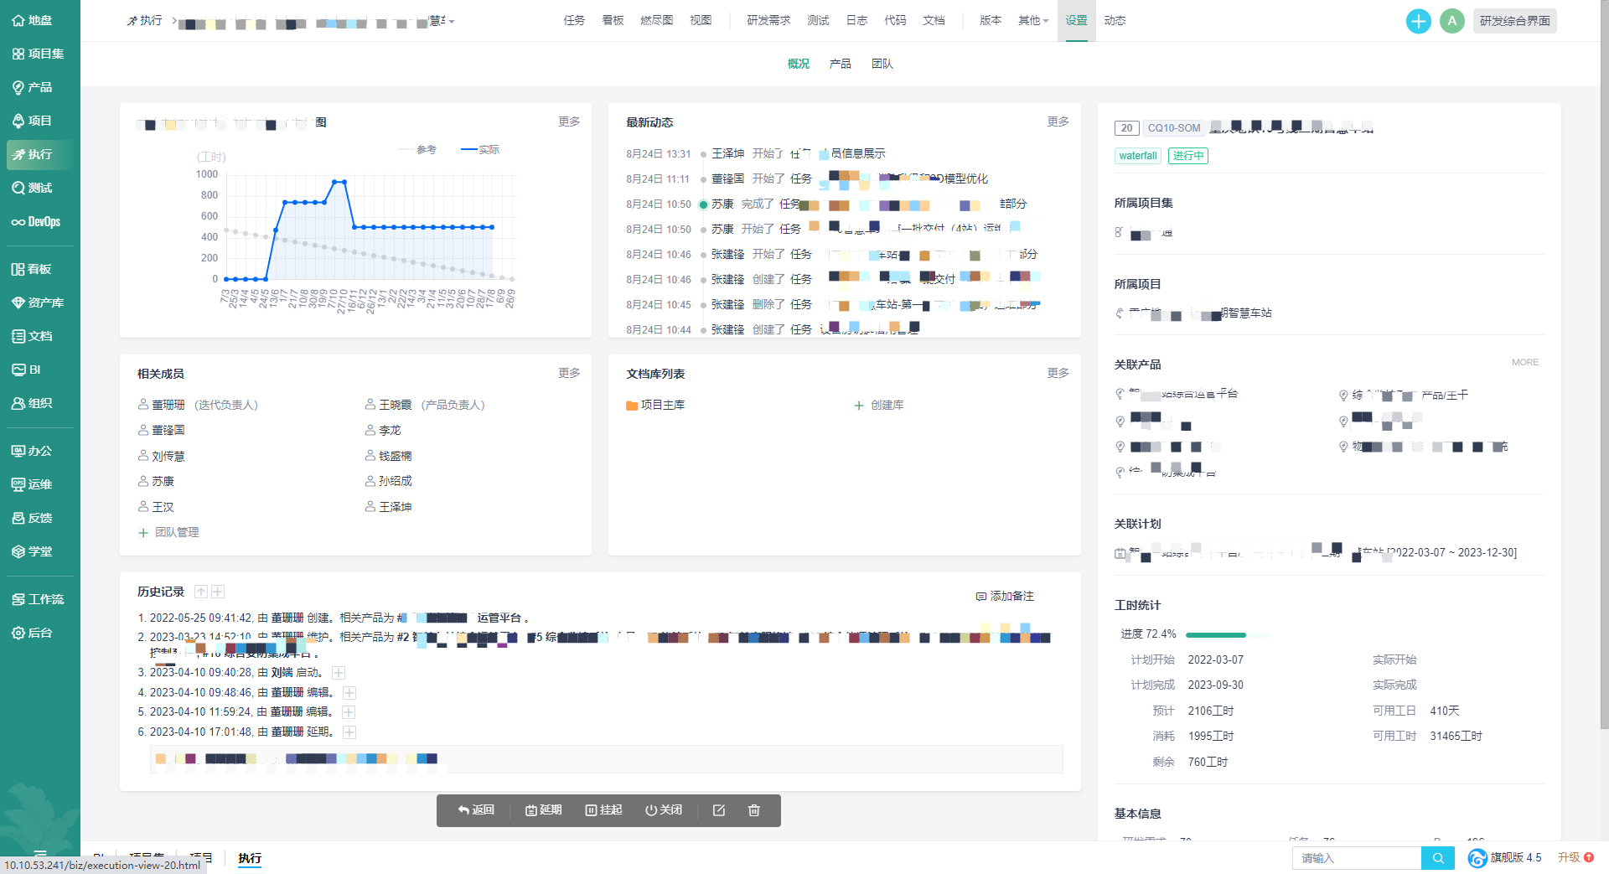Click the 延期 postpone button
Screen dimensions: 1609x874
click(543, 810)
